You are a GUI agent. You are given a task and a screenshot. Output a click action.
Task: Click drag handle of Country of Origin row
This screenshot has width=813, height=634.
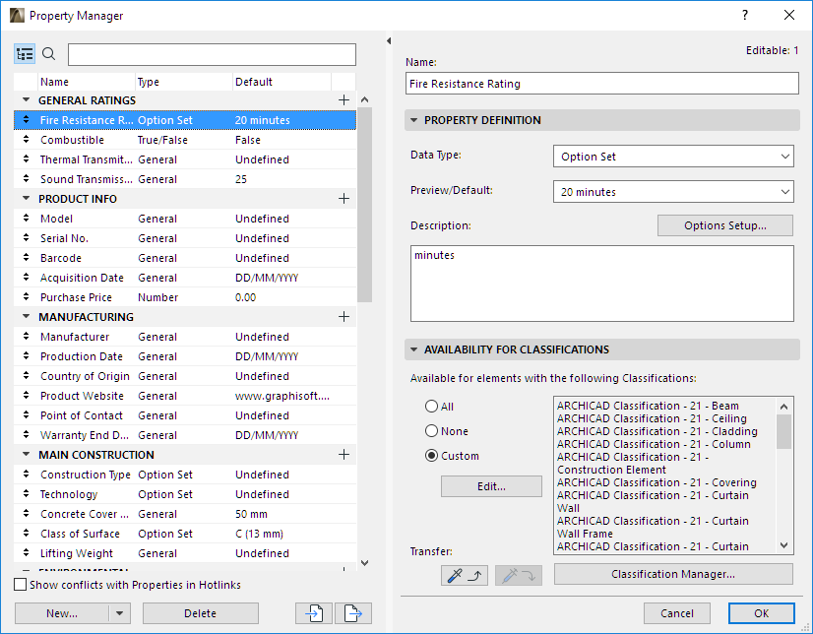(26, 376)
